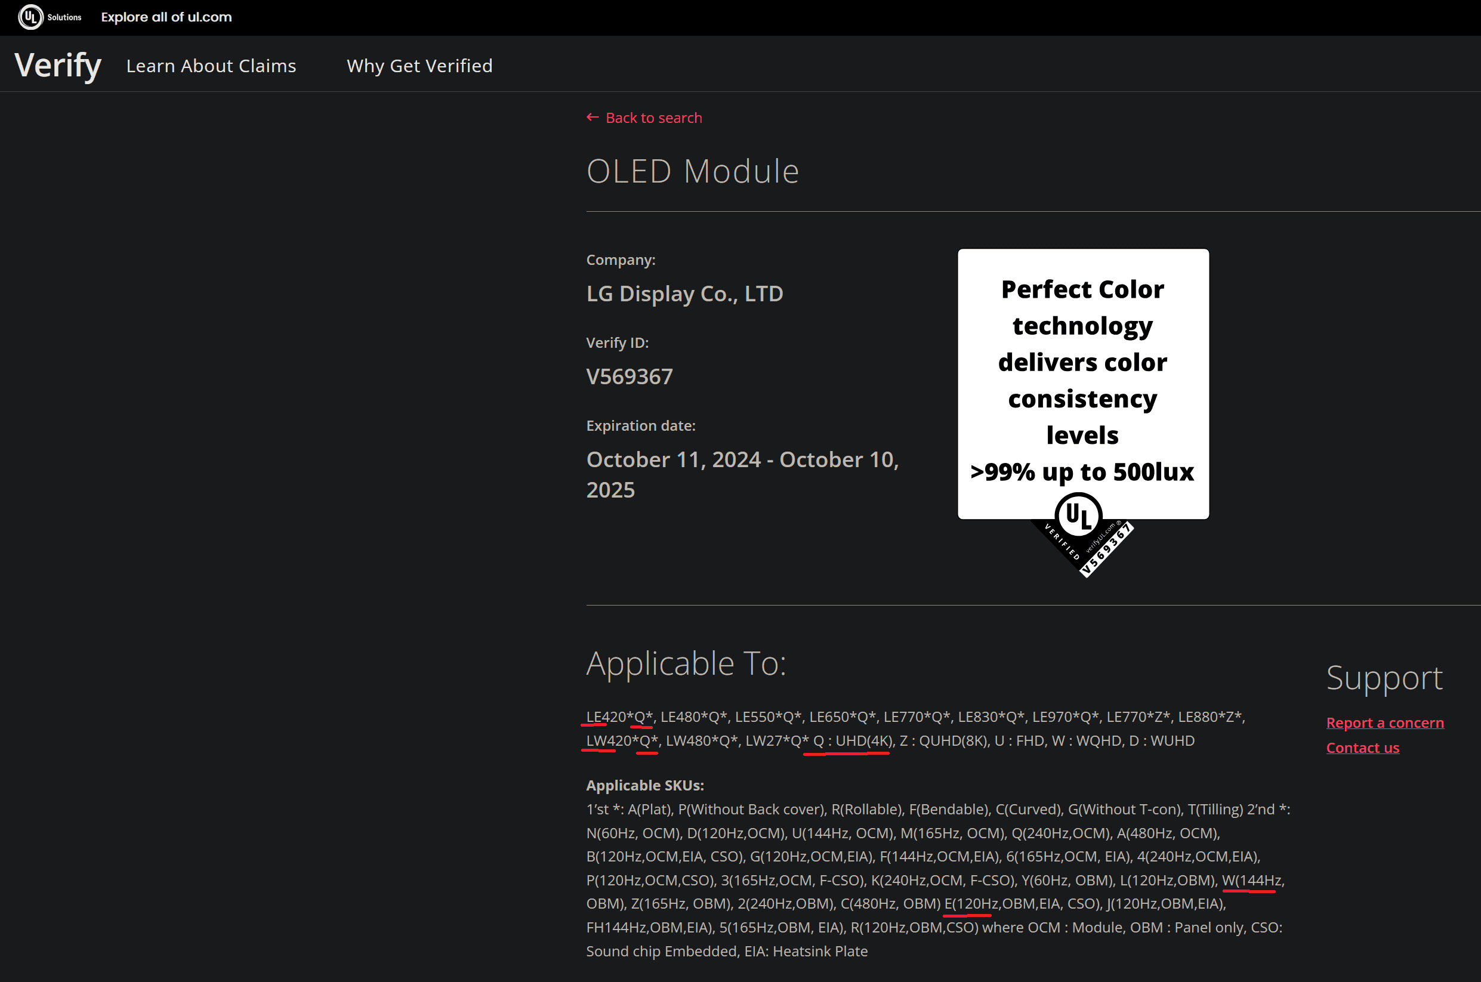Open Learn About Claims menu
Screen dimensions: 1481x982
pyautogui.click(x=211, y=66)
